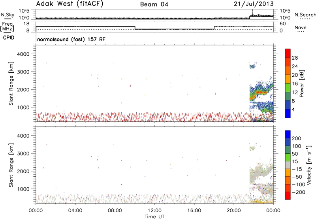Viewport: 316px width, 219px height.
Task: Click the '28' Power colorbar value
Action: 295,58
